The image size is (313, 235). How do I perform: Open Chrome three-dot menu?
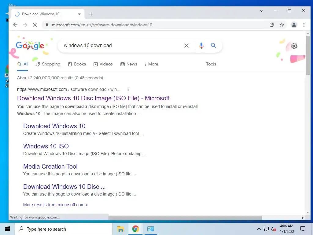[x=304, y=25]
